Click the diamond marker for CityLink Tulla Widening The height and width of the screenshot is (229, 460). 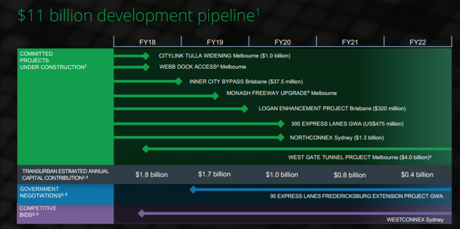tap(146, 56)
